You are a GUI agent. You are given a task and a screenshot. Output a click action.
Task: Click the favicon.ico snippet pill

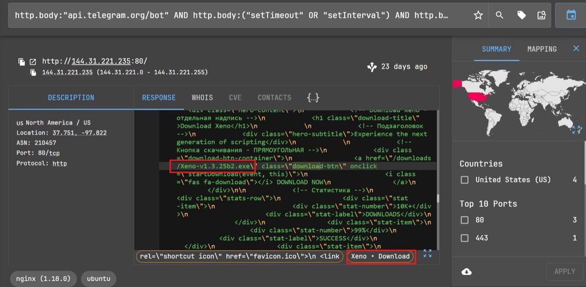239,256
